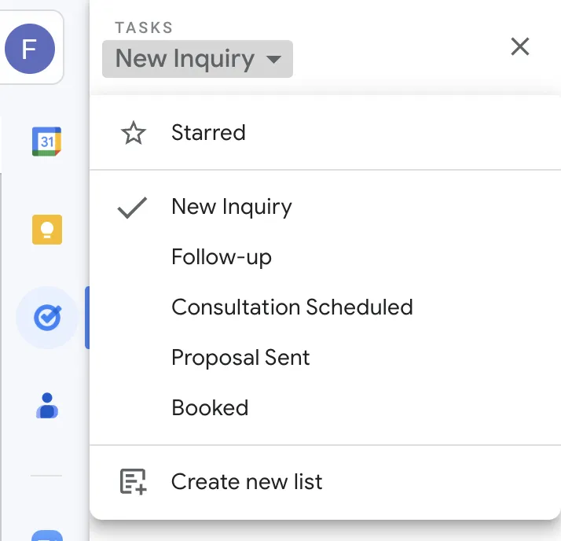Screen dimensions: 561x541
Task: Select the Starred tasks view
Action: coord(208,133)
